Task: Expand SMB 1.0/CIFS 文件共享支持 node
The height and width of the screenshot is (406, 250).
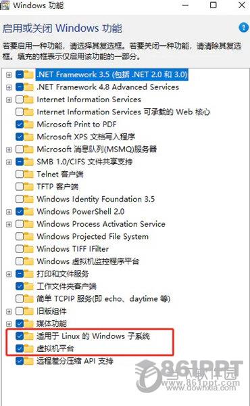Action: (9, 162)
